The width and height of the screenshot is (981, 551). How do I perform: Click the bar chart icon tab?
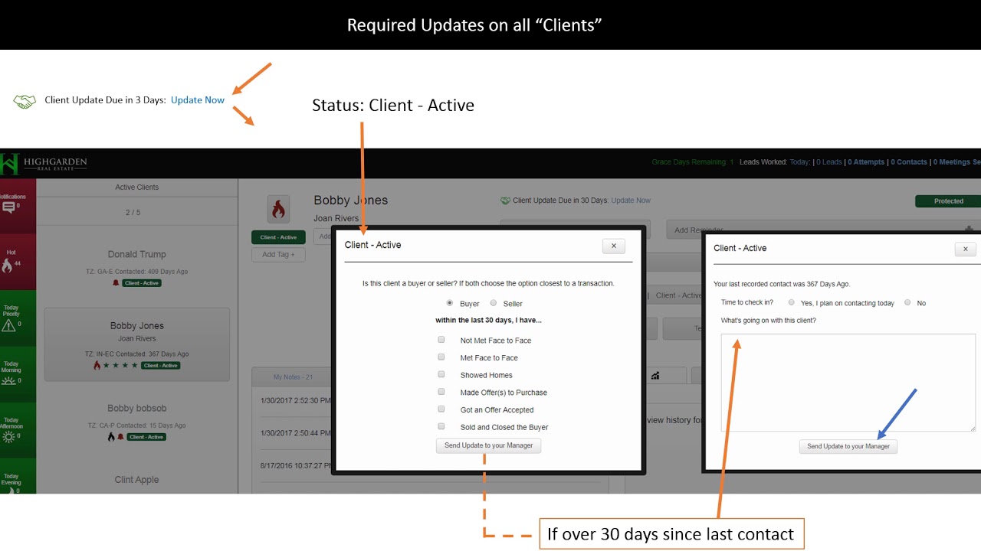pyautogui.click(x=656, y=376)
